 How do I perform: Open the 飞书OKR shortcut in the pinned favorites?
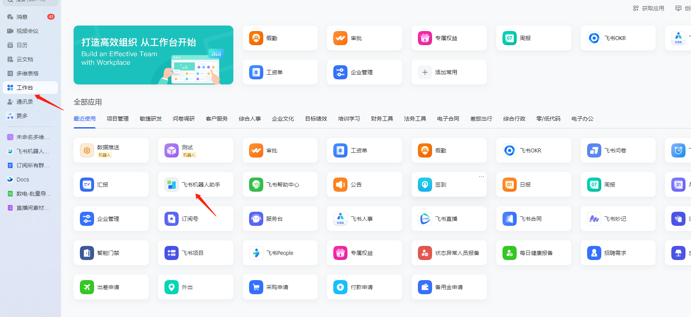click(x=618, y=38)
